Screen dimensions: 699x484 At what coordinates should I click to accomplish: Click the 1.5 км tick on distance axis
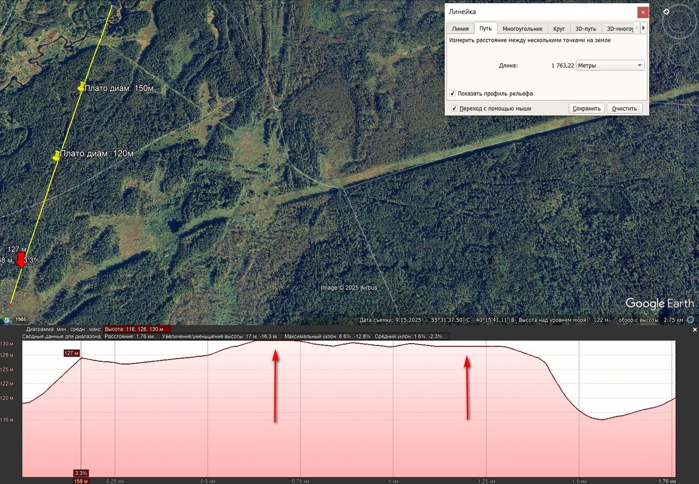tap(579, 481)
